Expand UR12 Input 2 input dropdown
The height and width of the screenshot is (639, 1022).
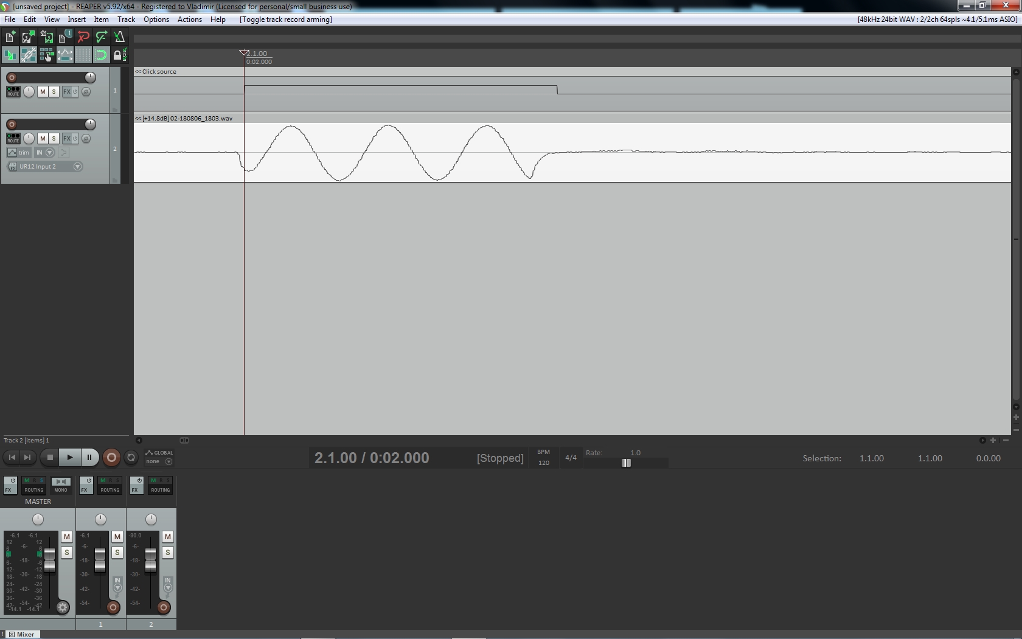coord(77,167)
